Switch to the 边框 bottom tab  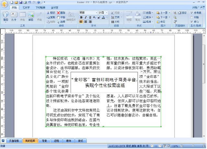tap(56, 141)
